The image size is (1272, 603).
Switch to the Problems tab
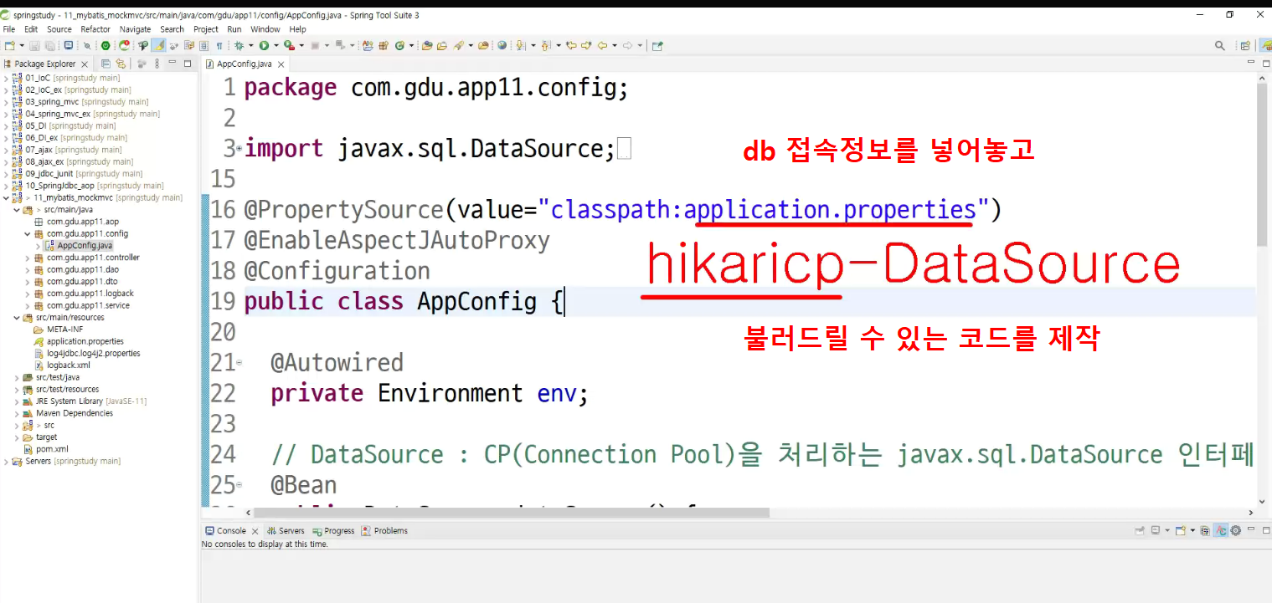384,531
